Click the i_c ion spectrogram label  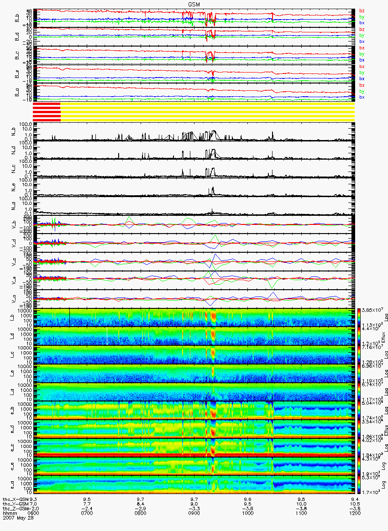pyautogui.click(x=12, y=355)
